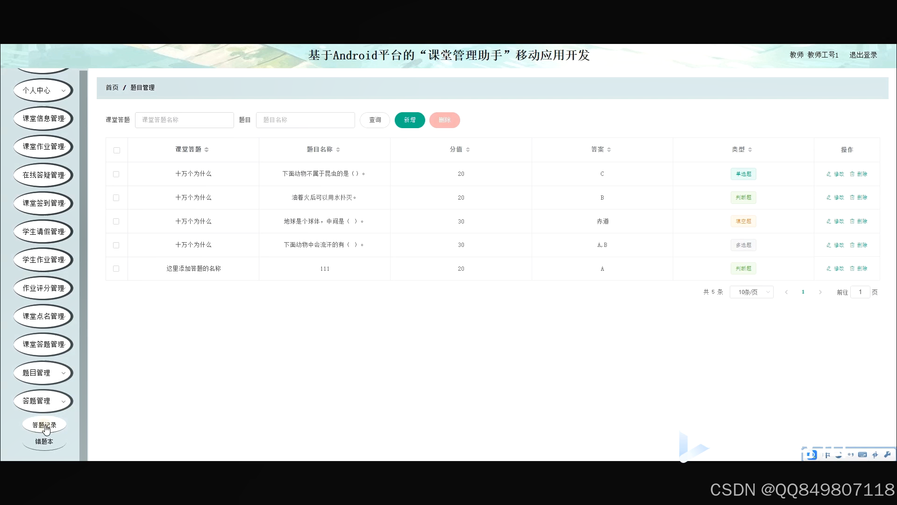Sort by 类型 column arrows
Viewport: 897px width, 505px height.
click(750, 150)
